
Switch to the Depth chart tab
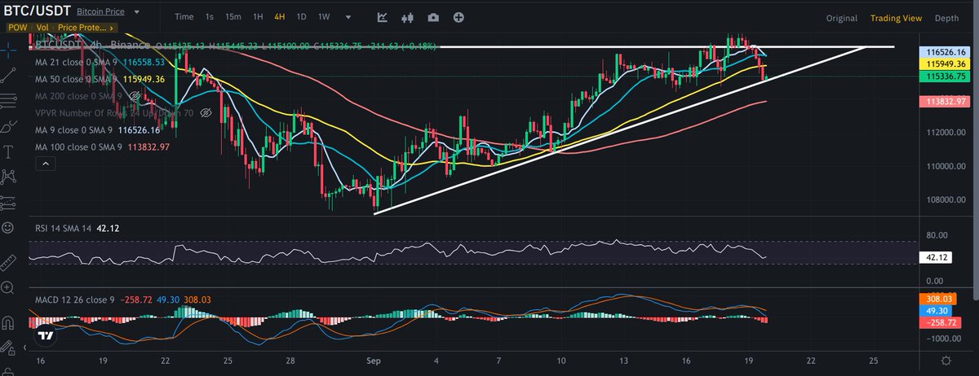[x=946, y=18]
